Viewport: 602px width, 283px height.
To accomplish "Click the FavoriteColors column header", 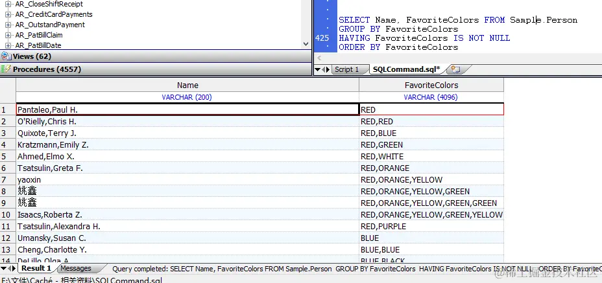I will [x=431, y=85].
